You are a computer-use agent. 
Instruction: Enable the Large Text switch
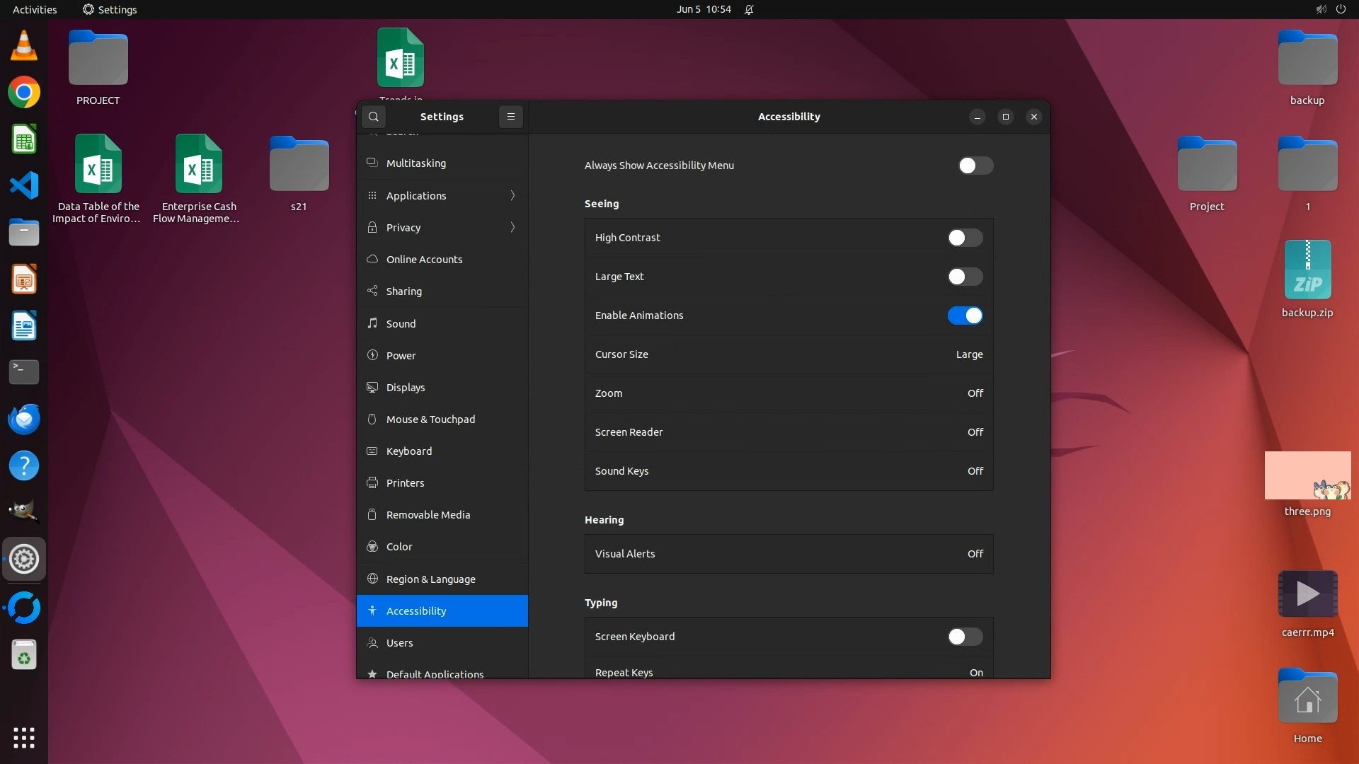965,277
